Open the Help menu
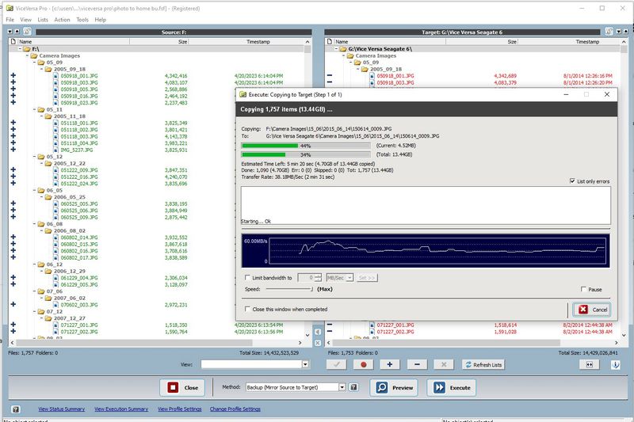The height and width of the screenshot is (422, 634). pos(101,19)
